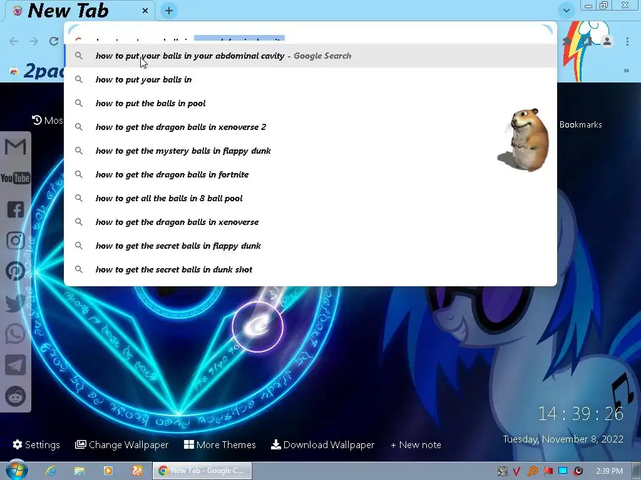Screen dimensions: 641x480
Task: Click the system tray clock showing 2:39 PM
Action: pos(610,471)
